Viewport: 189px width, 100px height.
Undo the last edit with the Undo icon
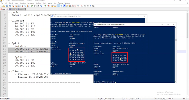32,6
